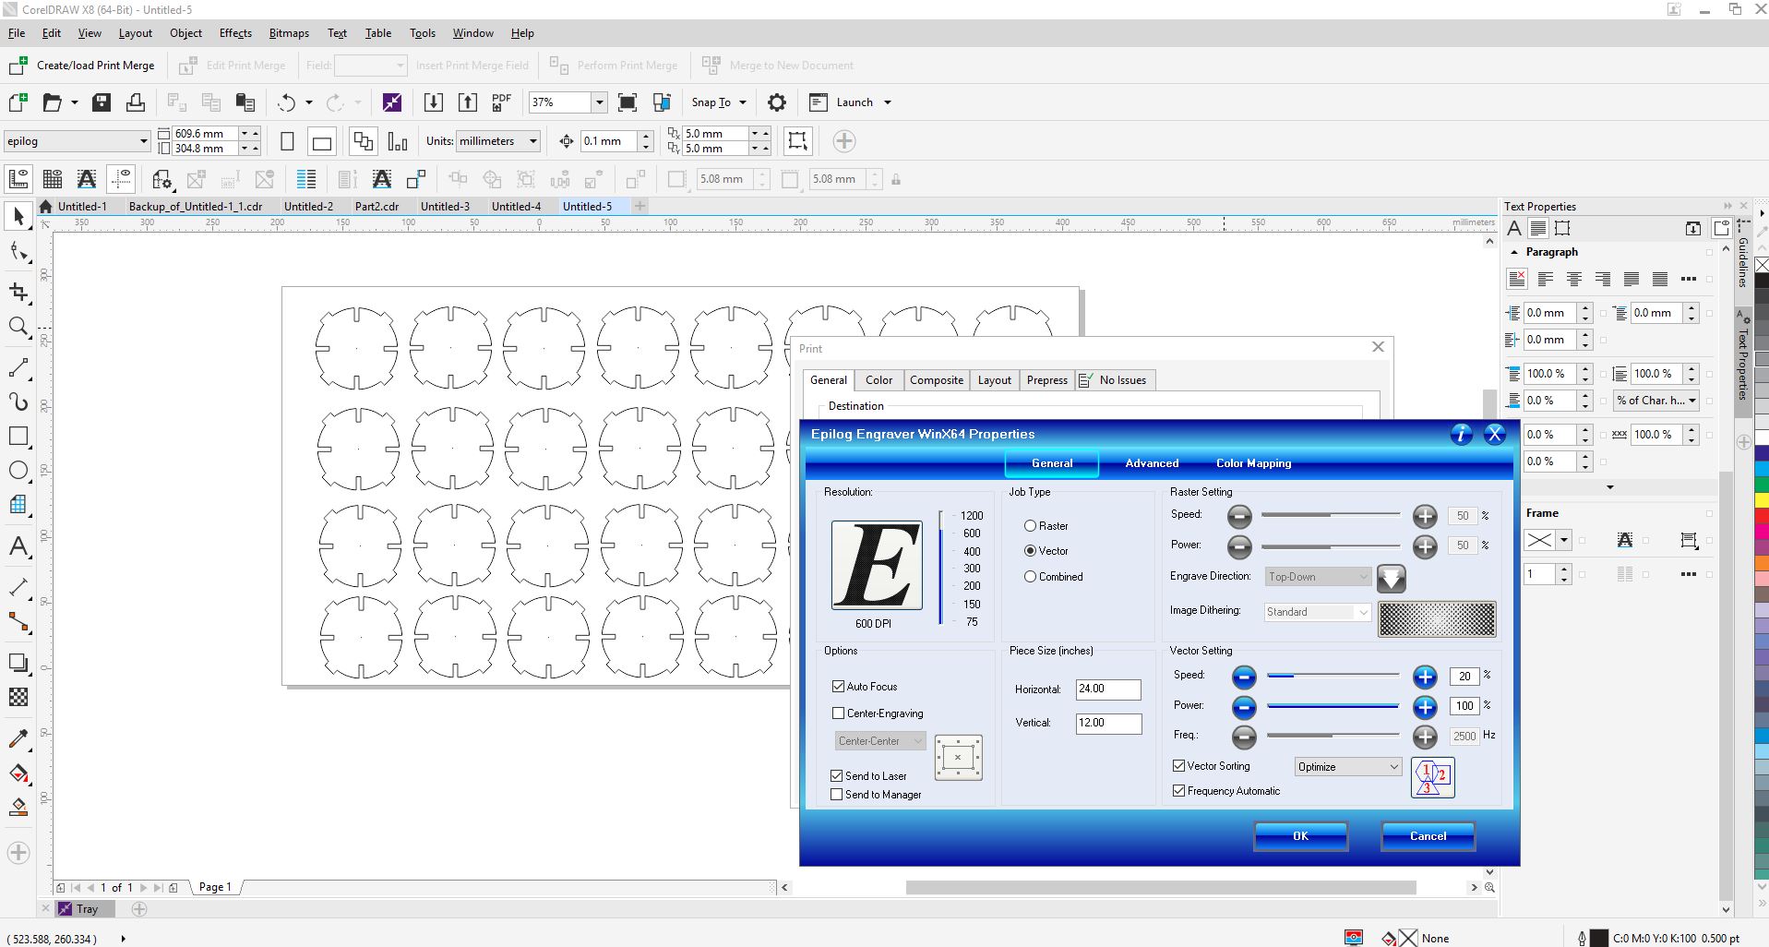Click the Horizontal piece size field

(x=1108, y=689)
